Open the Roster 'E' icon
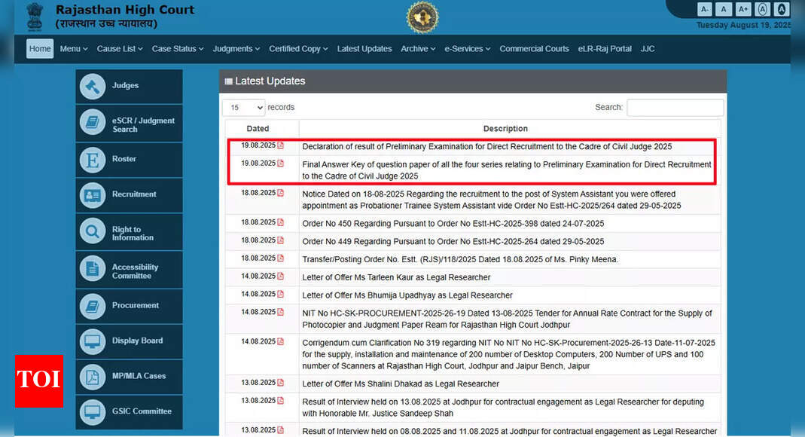The width and height of the screenshot is (805, 437). point(93,160)
